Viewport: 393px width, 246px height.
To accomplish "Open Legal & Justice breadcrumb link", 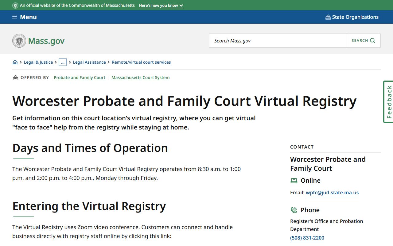I will click(38, 62).
